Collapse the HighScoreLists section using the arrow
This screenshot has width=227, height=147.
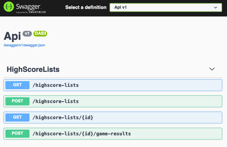point(212,69)
